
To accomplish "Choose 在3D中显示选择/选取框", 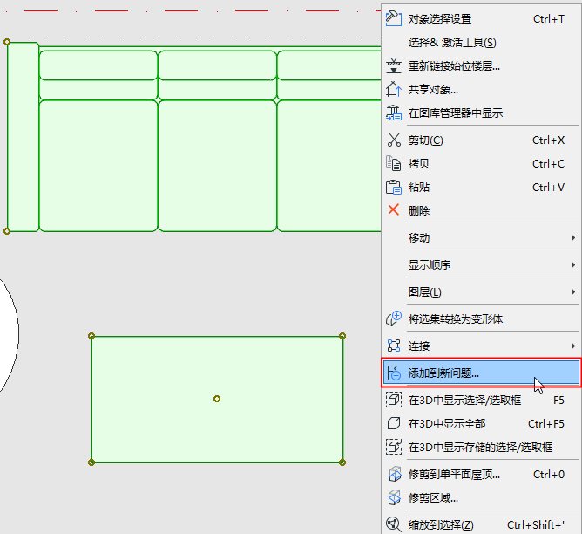I will 481,400.
